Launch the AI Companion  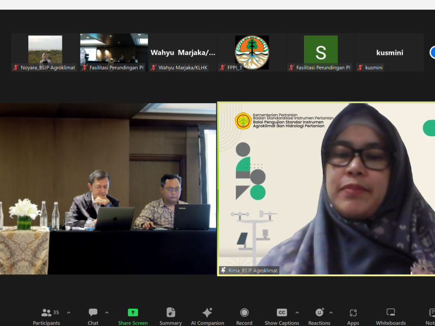pyautogui.click(x=207, y=316)
